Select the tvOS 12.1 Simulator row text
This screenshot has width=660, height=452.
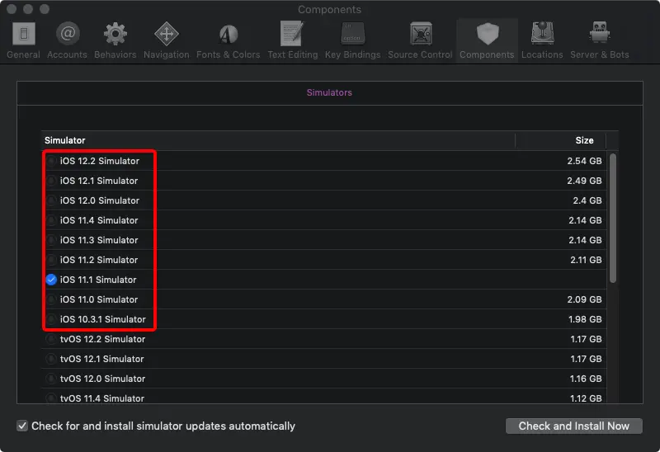(x=101, y=359)
